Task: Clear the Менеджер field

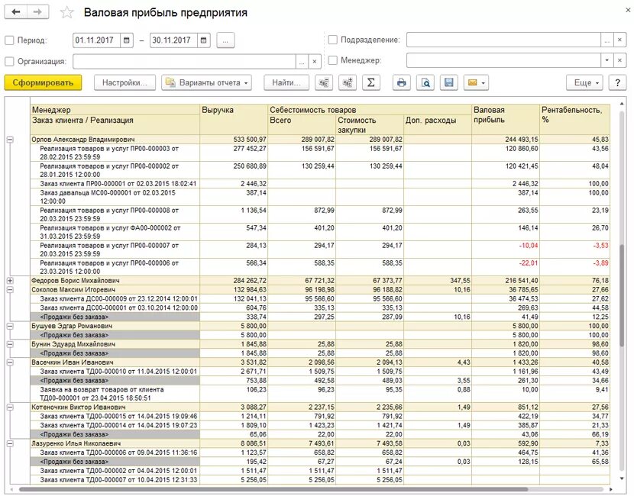Action: [x=619, y=60]
